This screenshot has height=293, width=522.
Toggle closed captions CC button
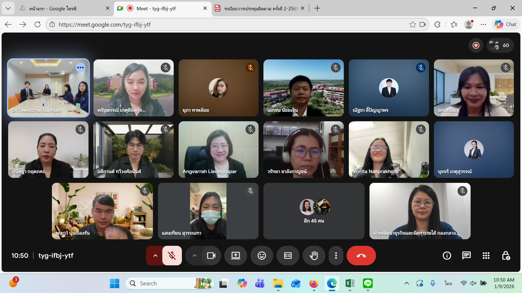click(288, 256)
